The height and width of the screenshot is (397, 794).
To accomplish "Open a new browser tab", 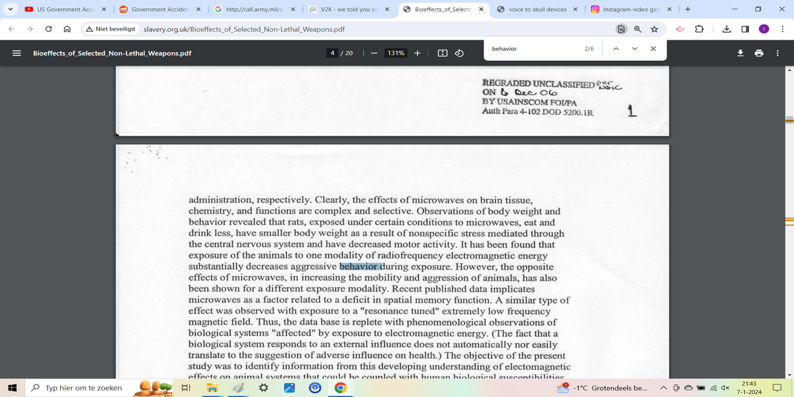I will click(687, 9).
